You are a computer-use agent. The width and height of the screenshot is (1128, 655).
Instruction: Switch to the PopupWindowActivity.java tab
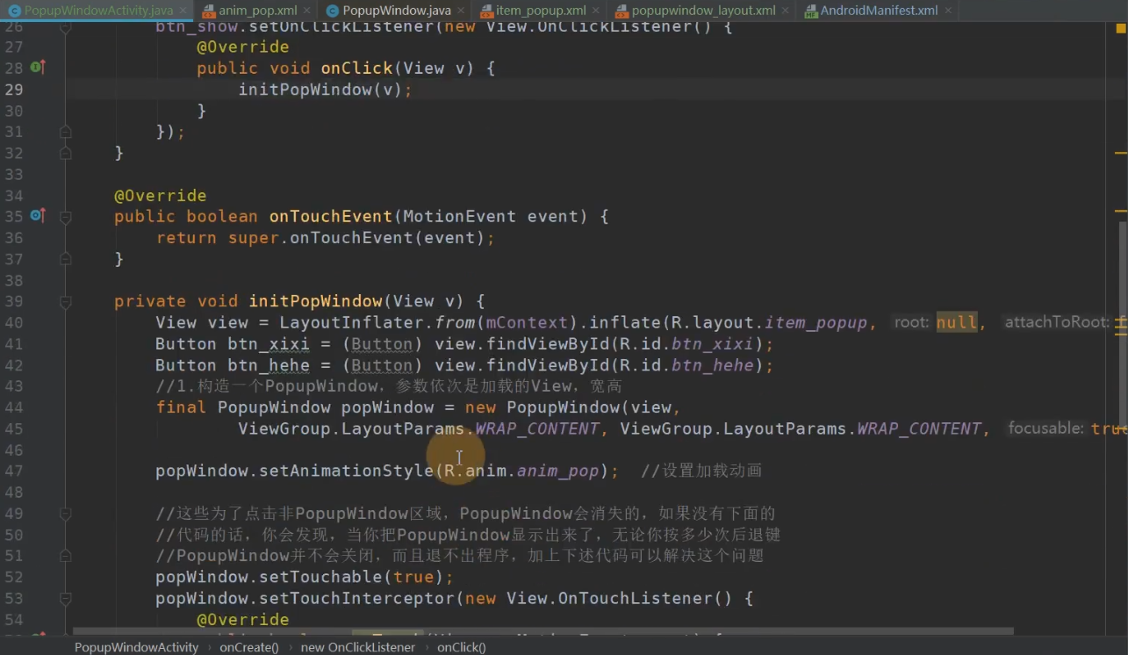pos(98,11)
